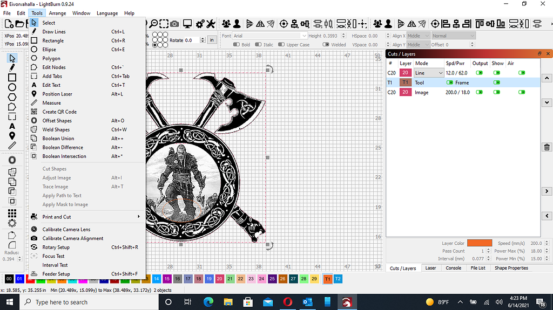The height and width of the screenshot is (310, 553).
Task: Delete layer using trash can icon
Action: tap(547, 147)
